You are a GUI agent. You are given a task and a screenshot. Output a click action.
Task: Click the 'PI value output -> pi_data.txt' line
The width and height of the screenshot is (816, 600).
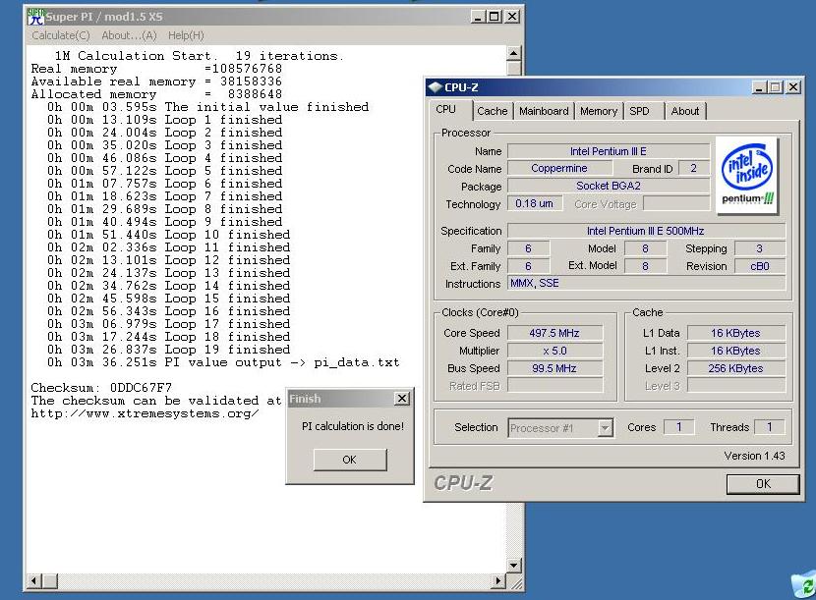(x=223, y=362)
